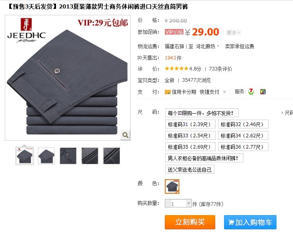Add item with 加入购物车 button
The height and width of the screenshot is (232, 293).
250,222
